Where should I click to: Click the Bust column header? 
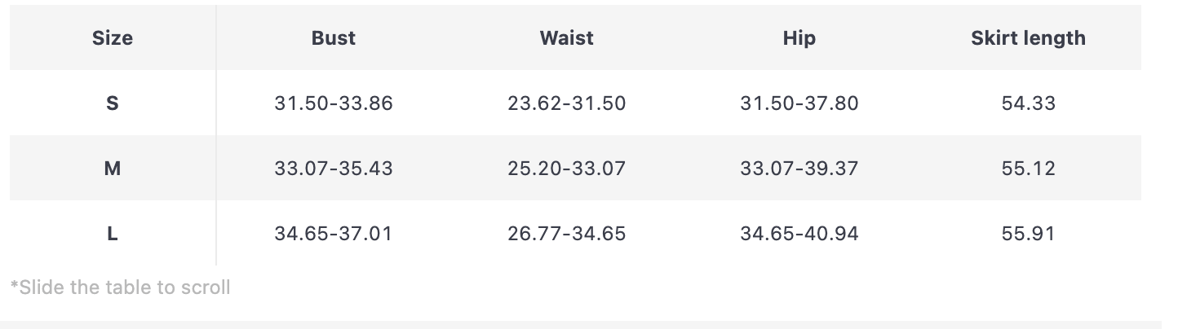[x=334, y=38]
